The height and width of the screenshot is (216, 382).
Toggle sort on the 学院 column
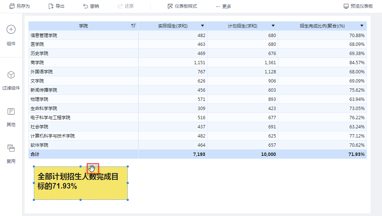tap(133, 26)
